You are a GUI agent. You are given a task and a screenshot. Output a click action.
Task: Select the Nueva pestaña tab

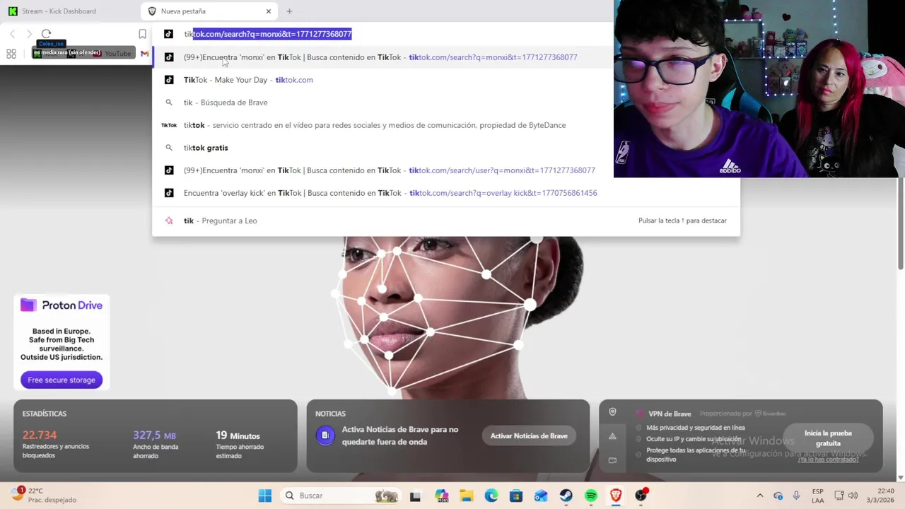pyautogui.click(x=209, y=11)
